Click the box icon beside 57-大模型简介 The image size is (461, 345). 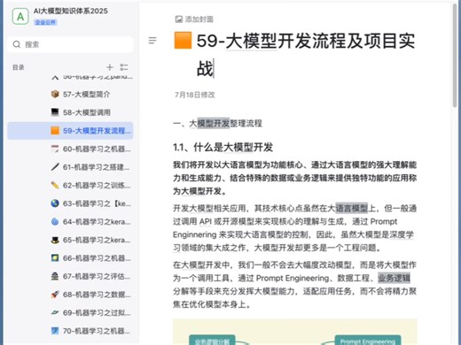pyautogui.click(x=55, y=94)
